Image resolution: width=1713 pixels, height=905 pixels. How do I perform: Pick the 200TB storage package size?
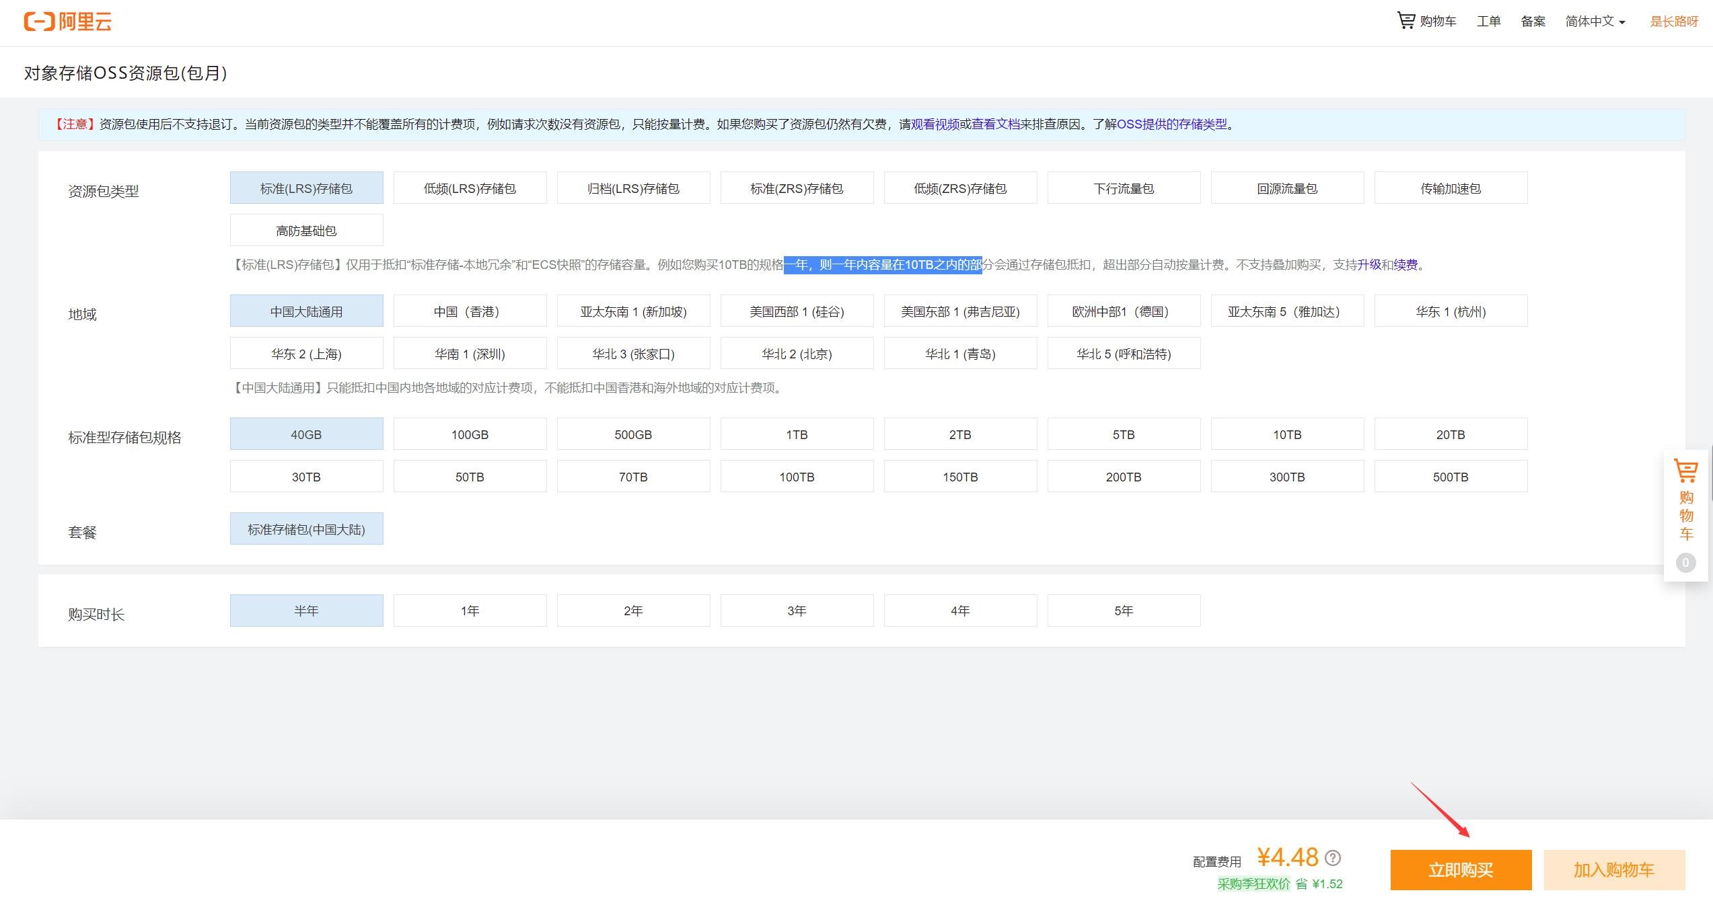click(x=1124, y=477)
